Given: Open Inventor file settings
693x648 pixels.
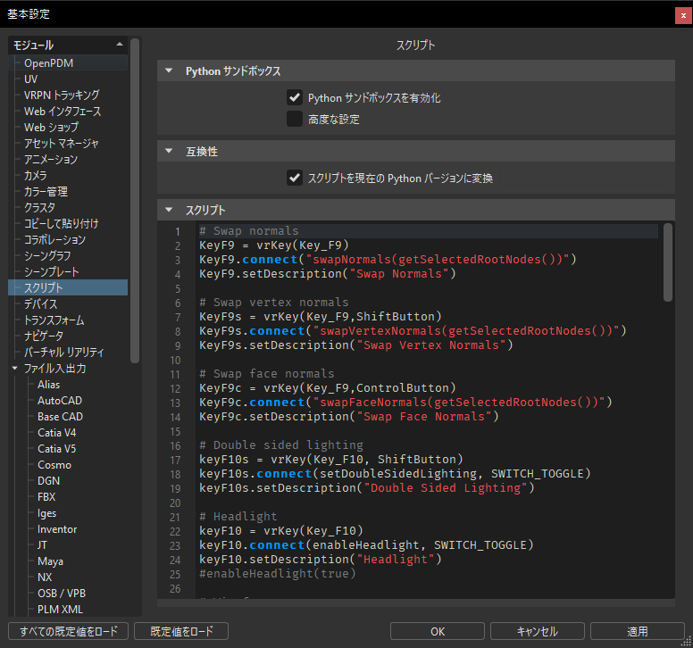Looking at the screenshot, I should click(57, 528).
